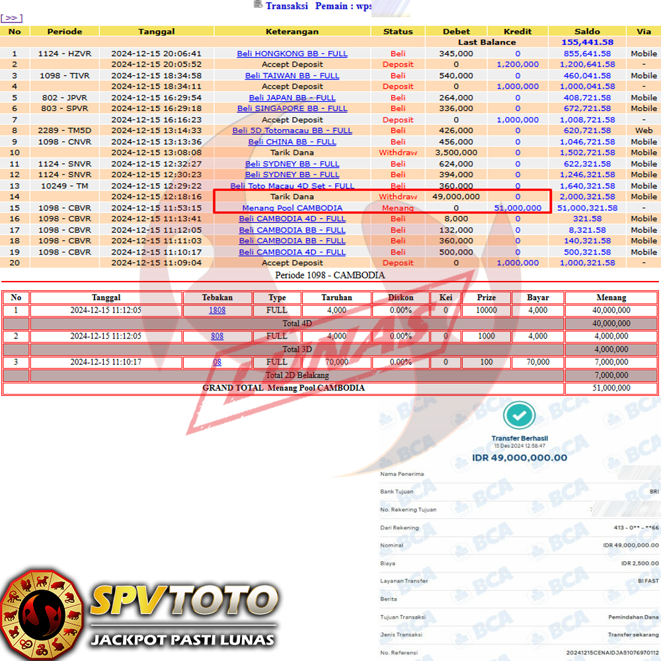Click the green Transfer Berhasil checkmark icon
This screenshot has width=661, height=661.
pos(520,416)
